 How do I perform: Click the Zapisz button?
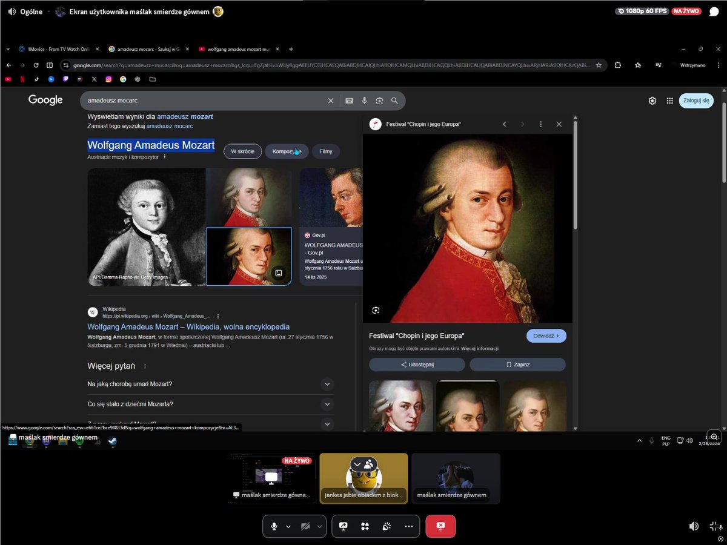pyautogui.click(x=517, y=365)
